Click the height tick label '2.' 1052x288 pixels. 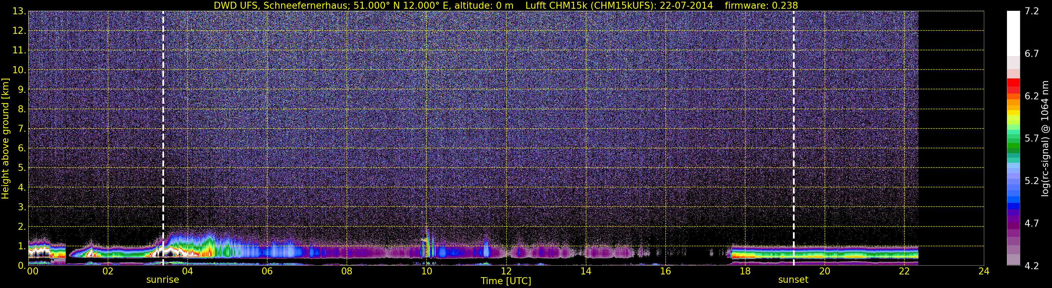point(22,227)
